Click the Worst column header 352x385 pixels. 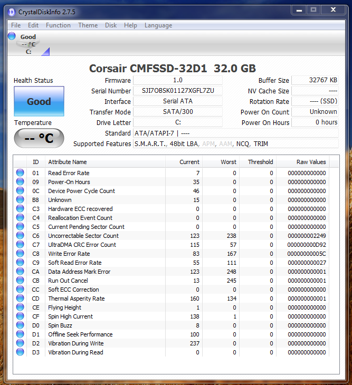click(x=221, y=162)
